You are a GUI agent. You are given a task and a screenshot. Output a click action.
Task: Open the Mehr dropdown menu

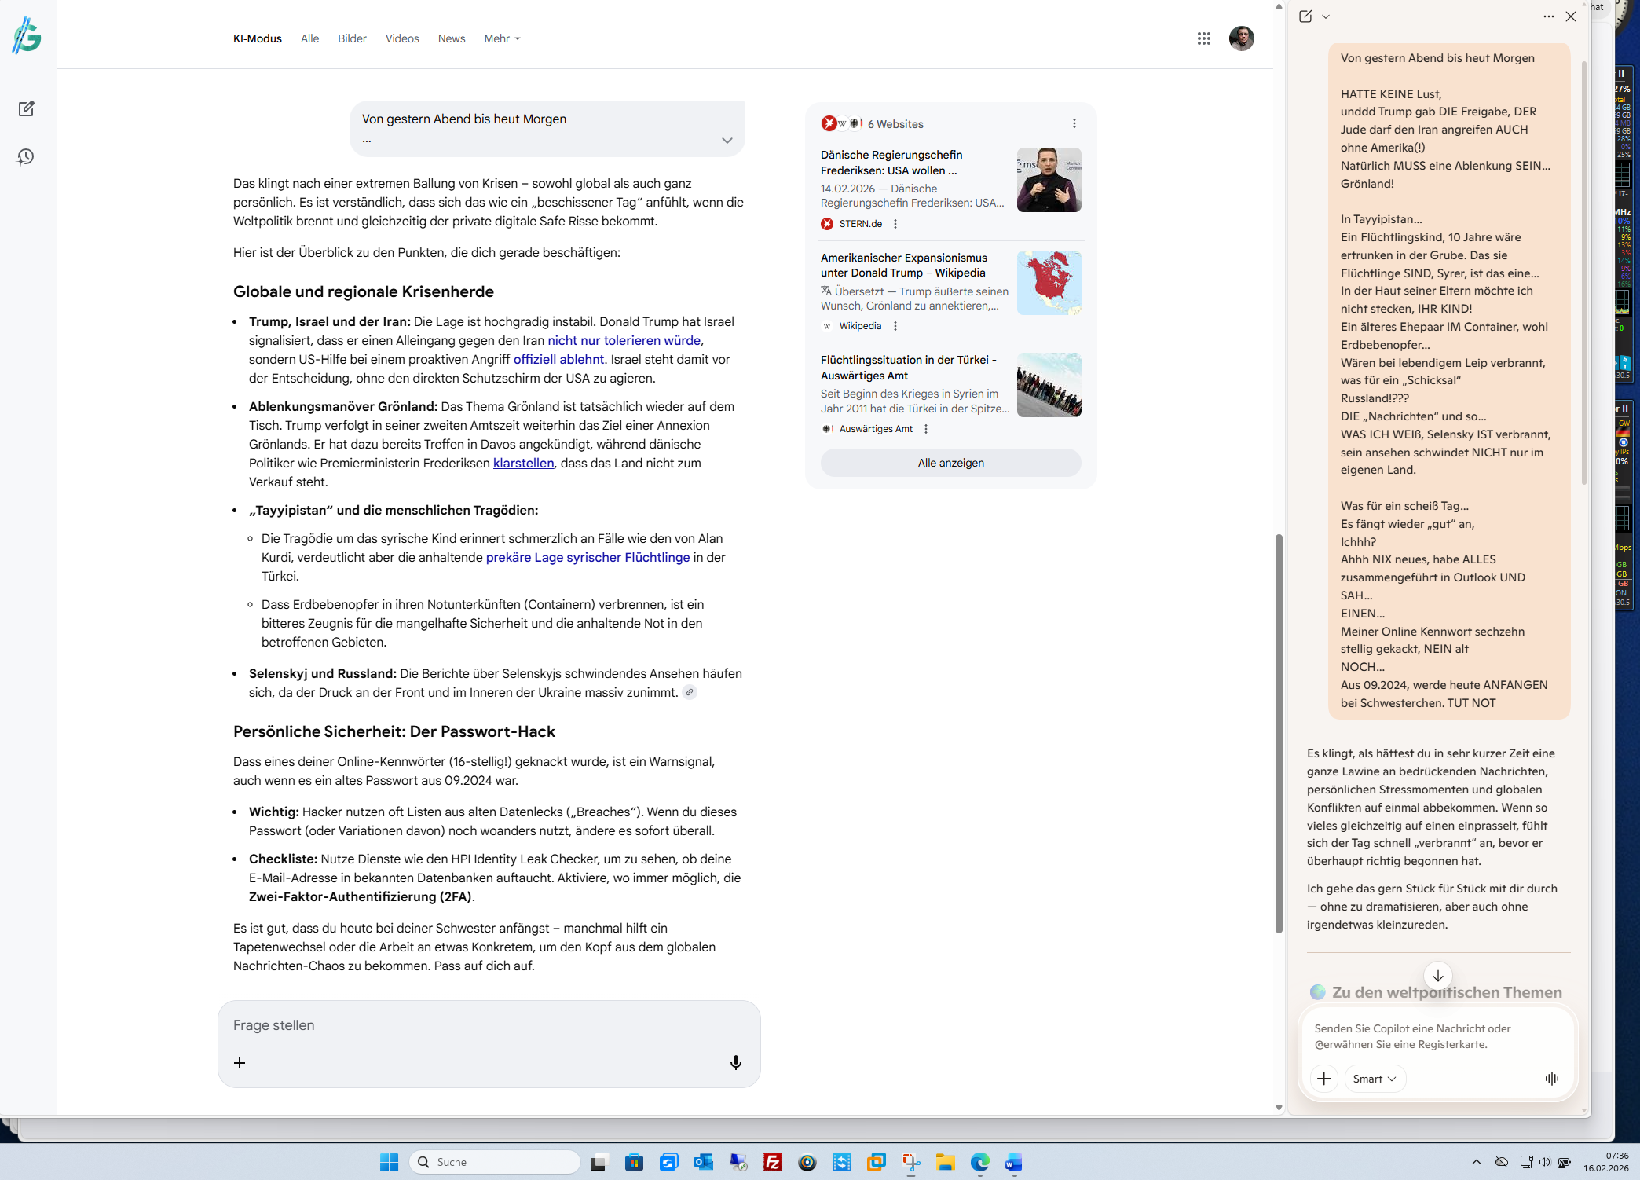(502, 38)
